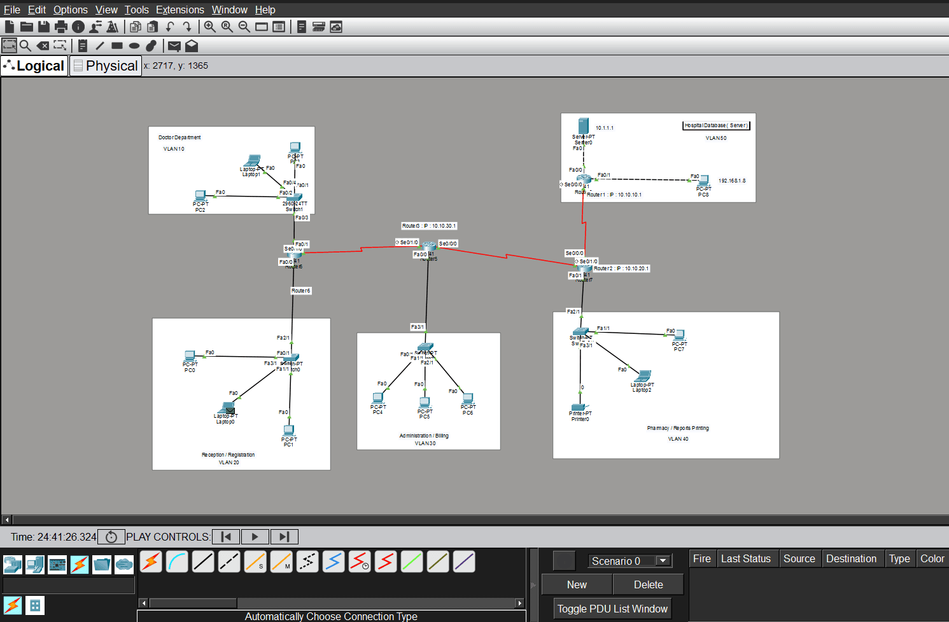Open the Tools menu
The height and width of the screenshot is (622, 949).
[137, 10]
